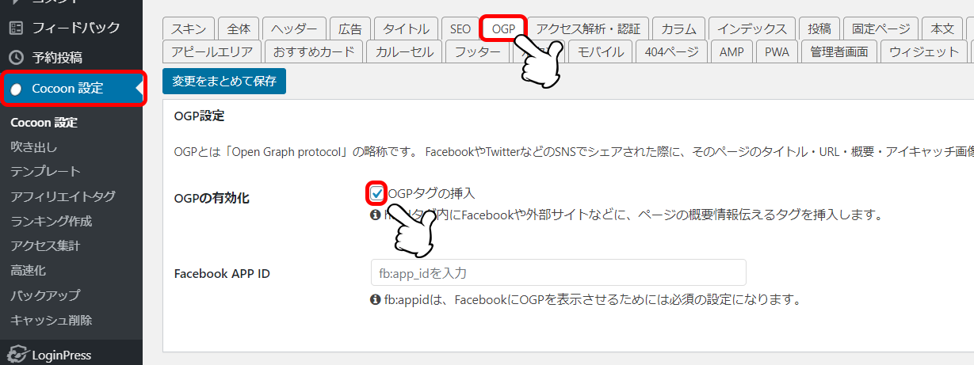Open the Cocoon 設定 submenu item

44,122
